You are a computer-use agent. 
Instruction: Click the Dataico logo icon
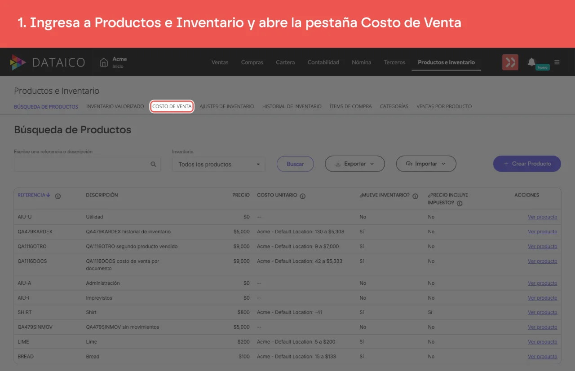coord(18,62)
